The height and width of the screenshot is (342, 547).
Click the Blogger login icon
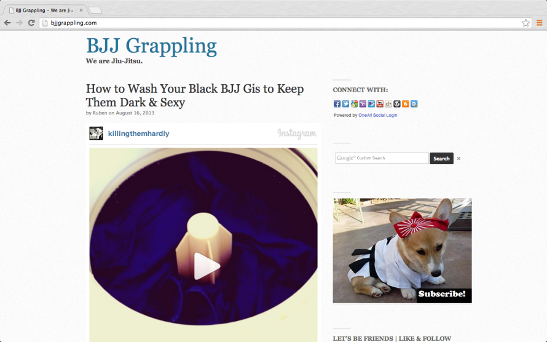coord(406,104)
